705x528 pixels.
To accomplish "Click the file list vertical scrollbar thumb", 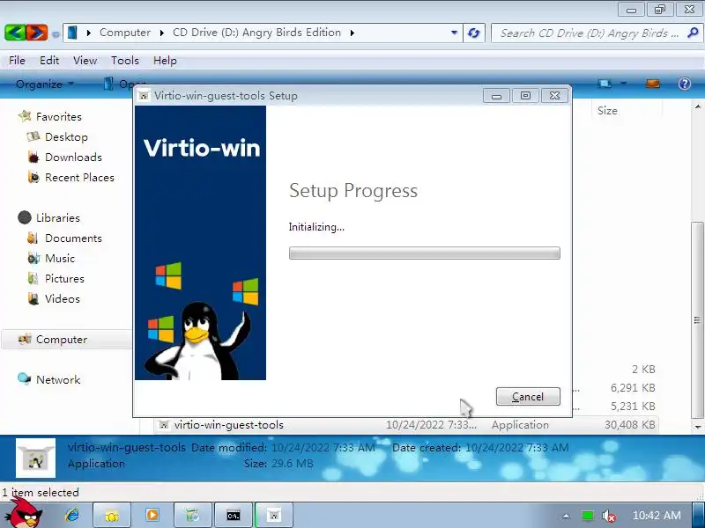I will click(x=698, y=320).
